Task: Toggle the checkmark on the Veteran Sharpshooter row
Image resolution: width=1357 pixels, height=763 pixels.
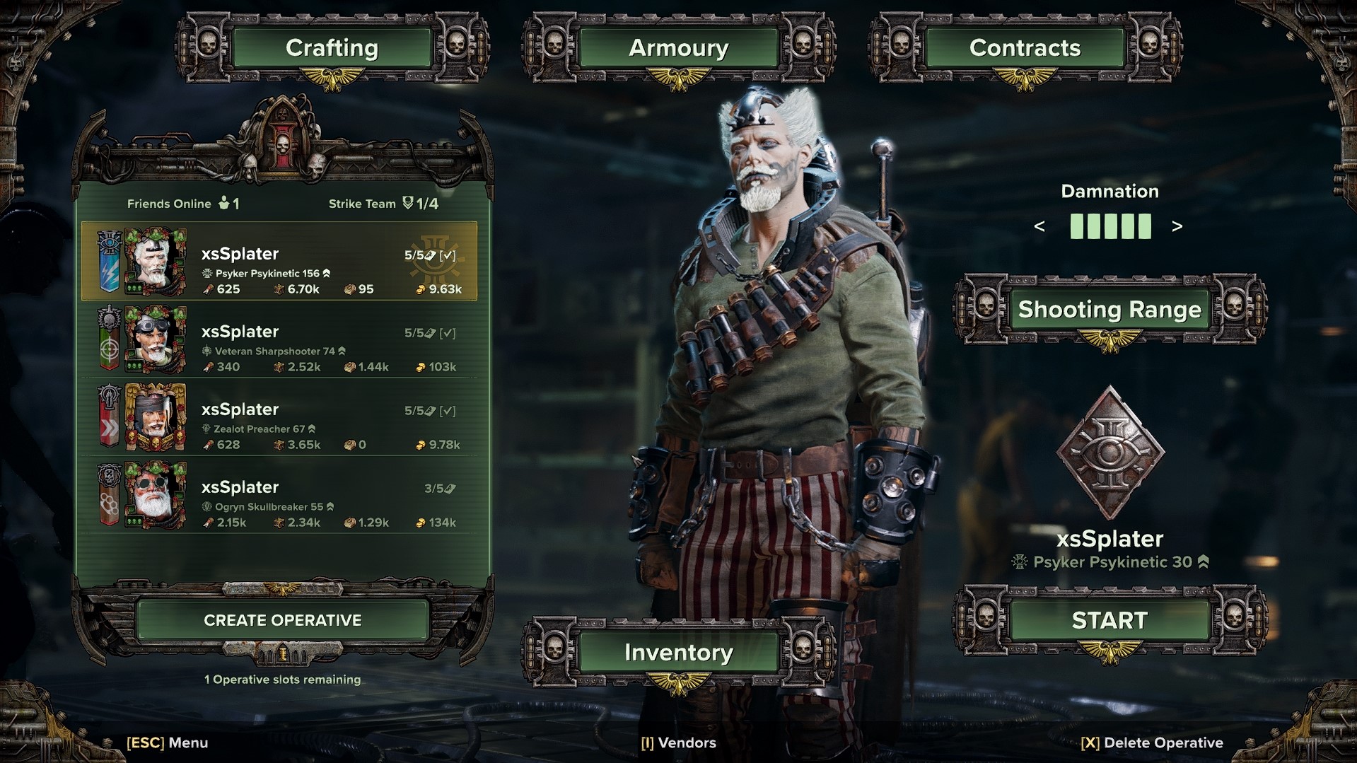Action: point(448,333)
